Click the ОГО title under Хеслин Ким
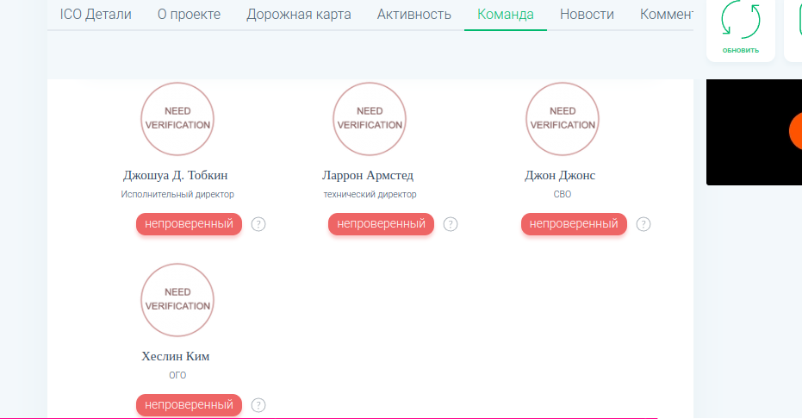The height and width of the screenshot is (419, 802). 177,375
